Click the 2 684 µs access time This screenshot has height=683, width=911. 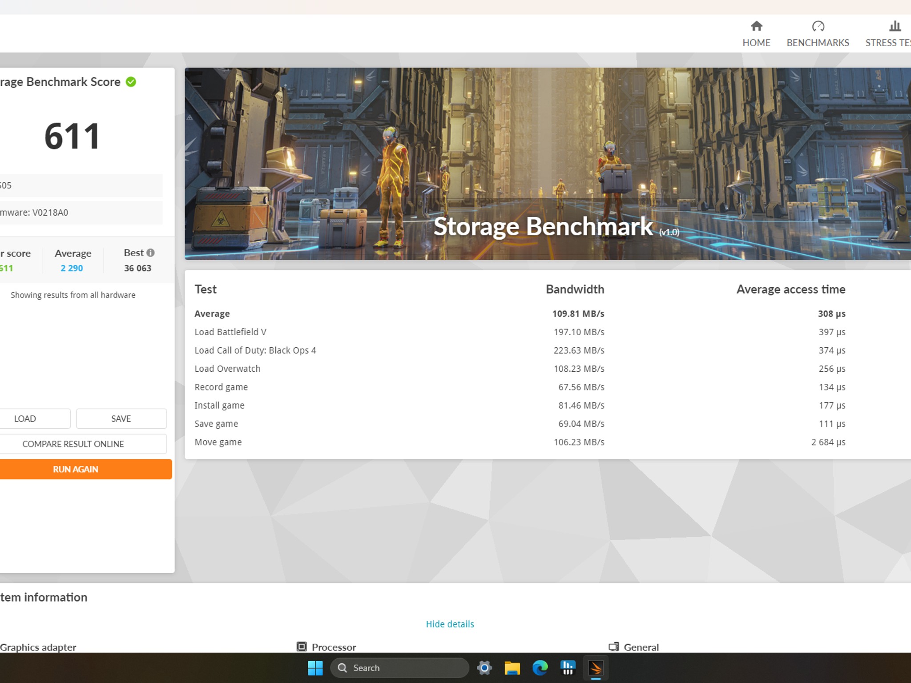point(828,442)
